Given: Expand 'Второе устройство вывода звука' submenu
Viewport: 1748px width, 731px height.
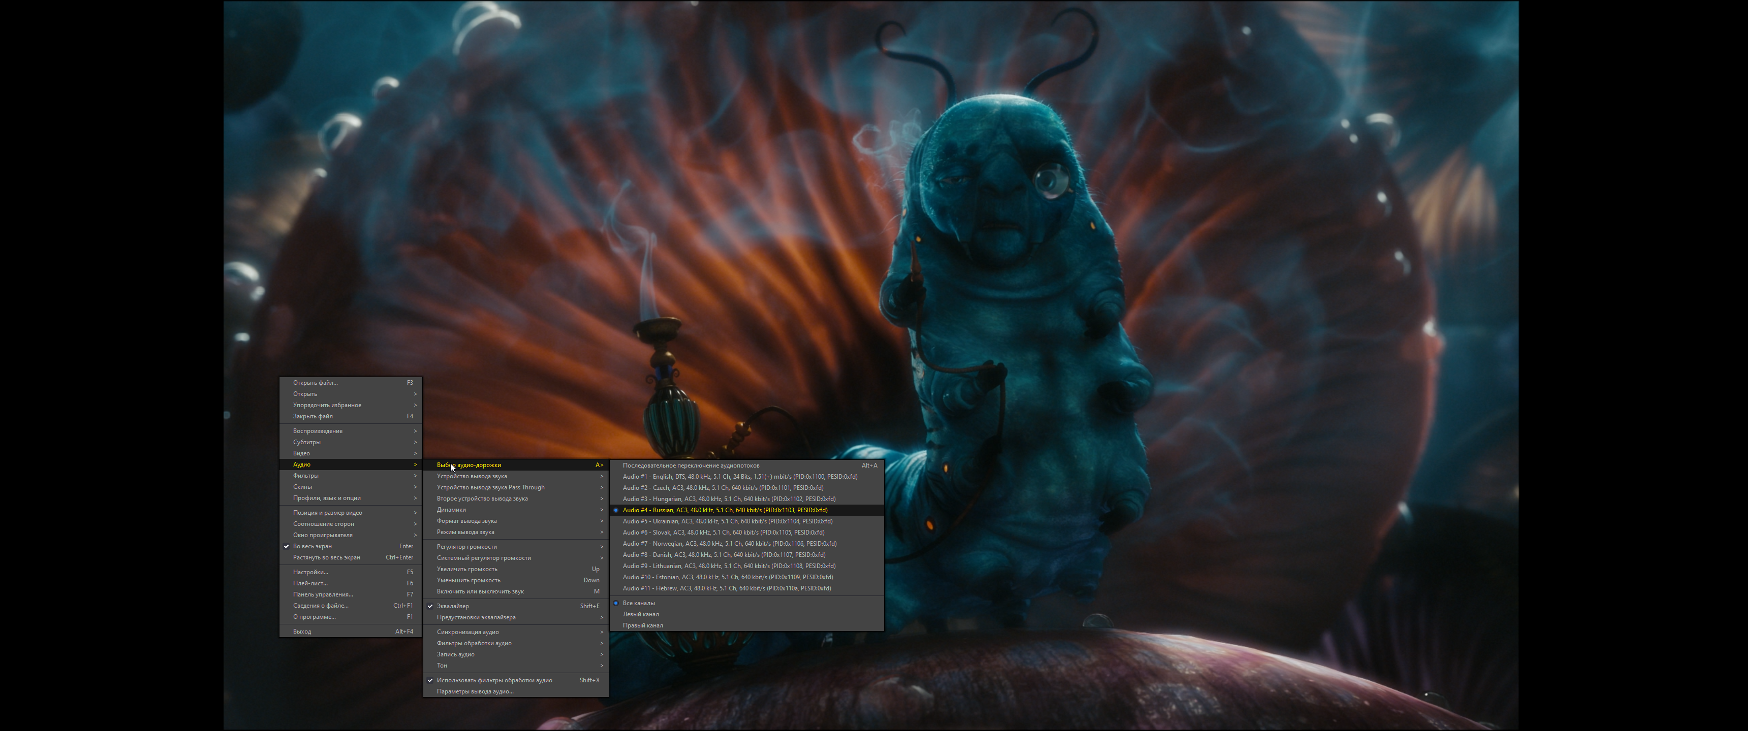Looking at the screenshot, I should click(x=516, y=499).
